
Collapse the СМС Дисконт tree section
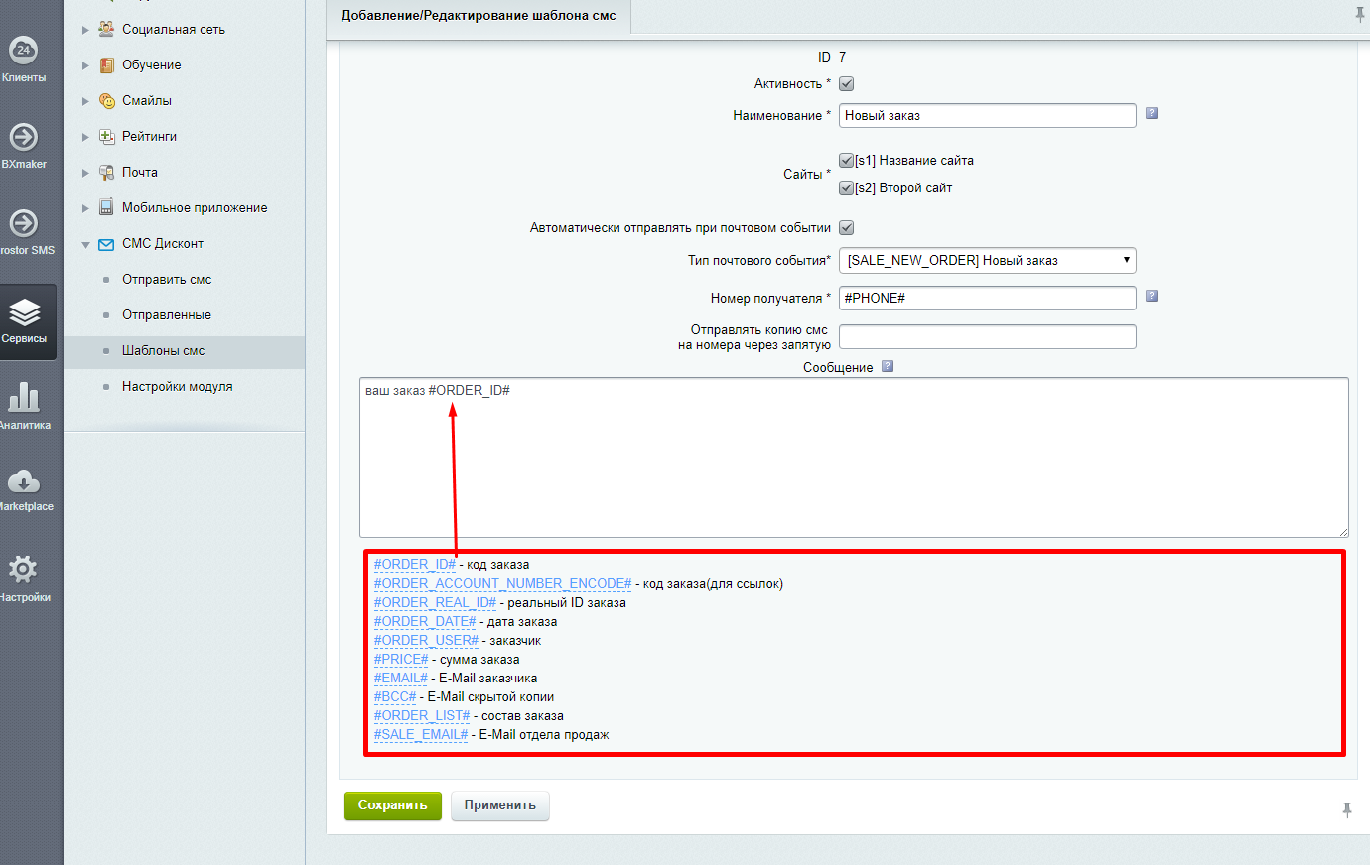(85, 244)
